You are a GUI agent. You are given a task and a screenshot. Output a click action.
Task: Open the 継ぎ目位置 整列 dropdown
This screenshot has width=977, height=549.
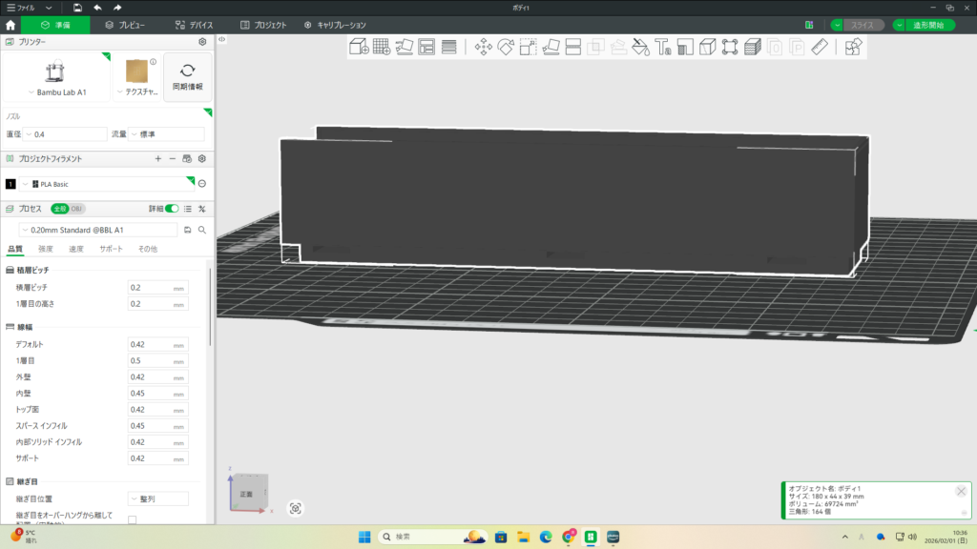[x=157, y=498]
